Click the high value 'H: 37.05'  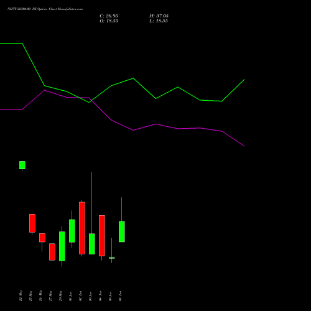[x=159, y=16]
